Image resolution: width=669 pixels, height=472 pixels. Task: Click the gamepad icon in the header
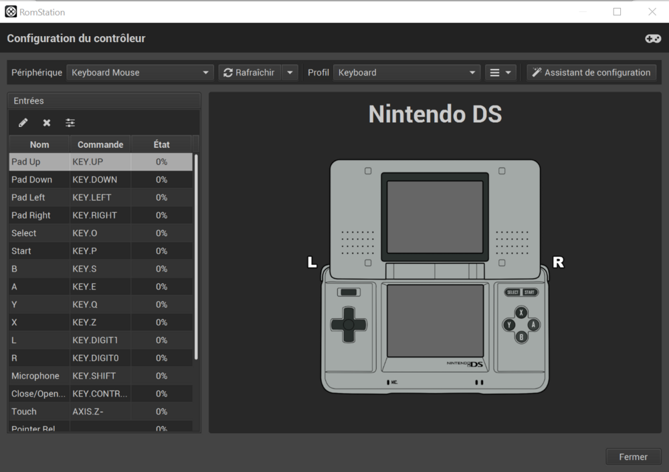[x=652, y=39]
